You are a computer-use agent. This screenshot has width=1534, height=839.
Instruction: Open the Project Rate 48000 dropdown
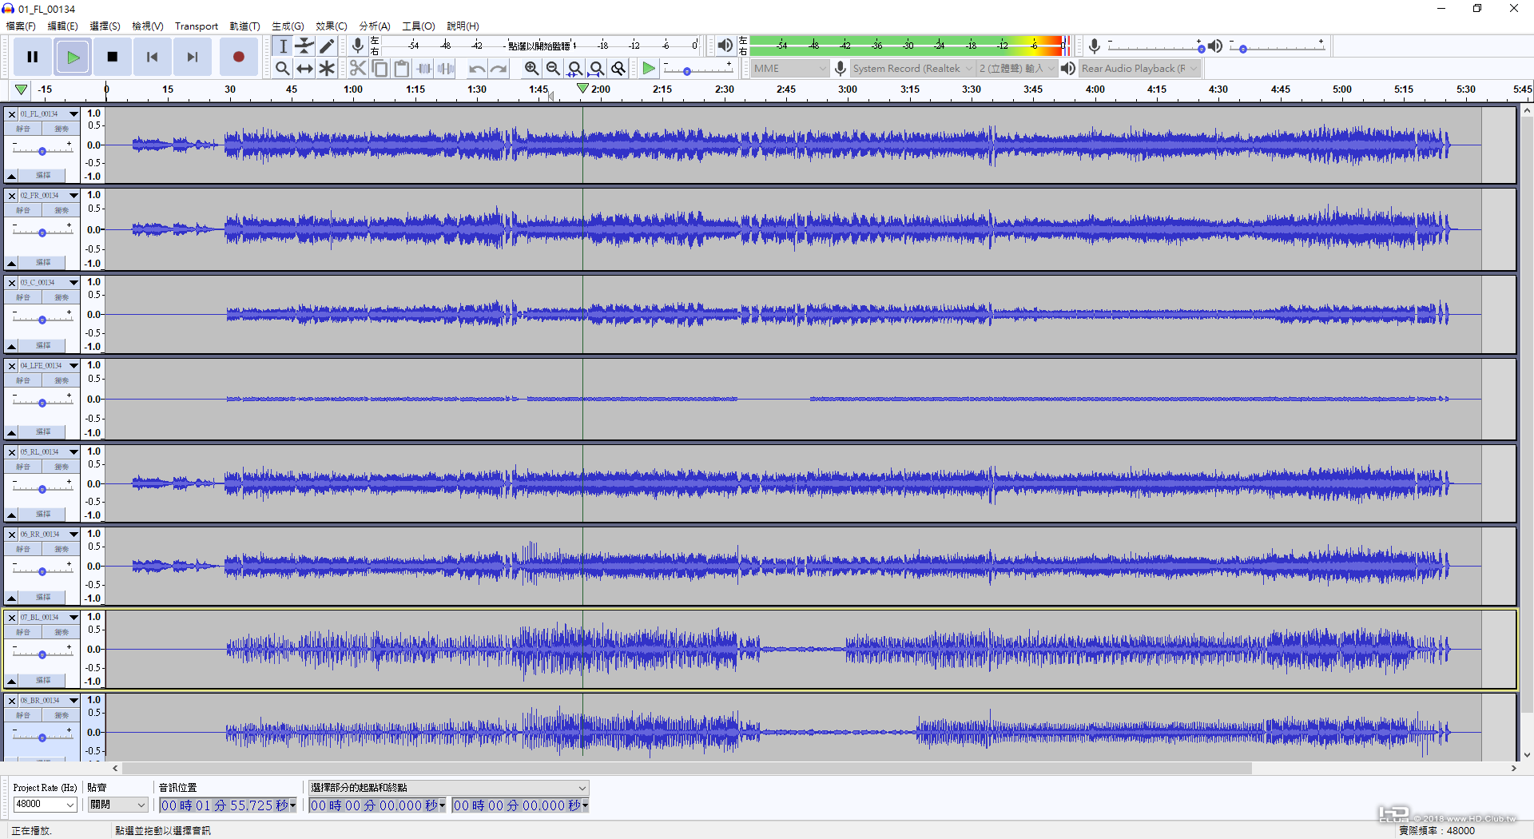(45, 805)
